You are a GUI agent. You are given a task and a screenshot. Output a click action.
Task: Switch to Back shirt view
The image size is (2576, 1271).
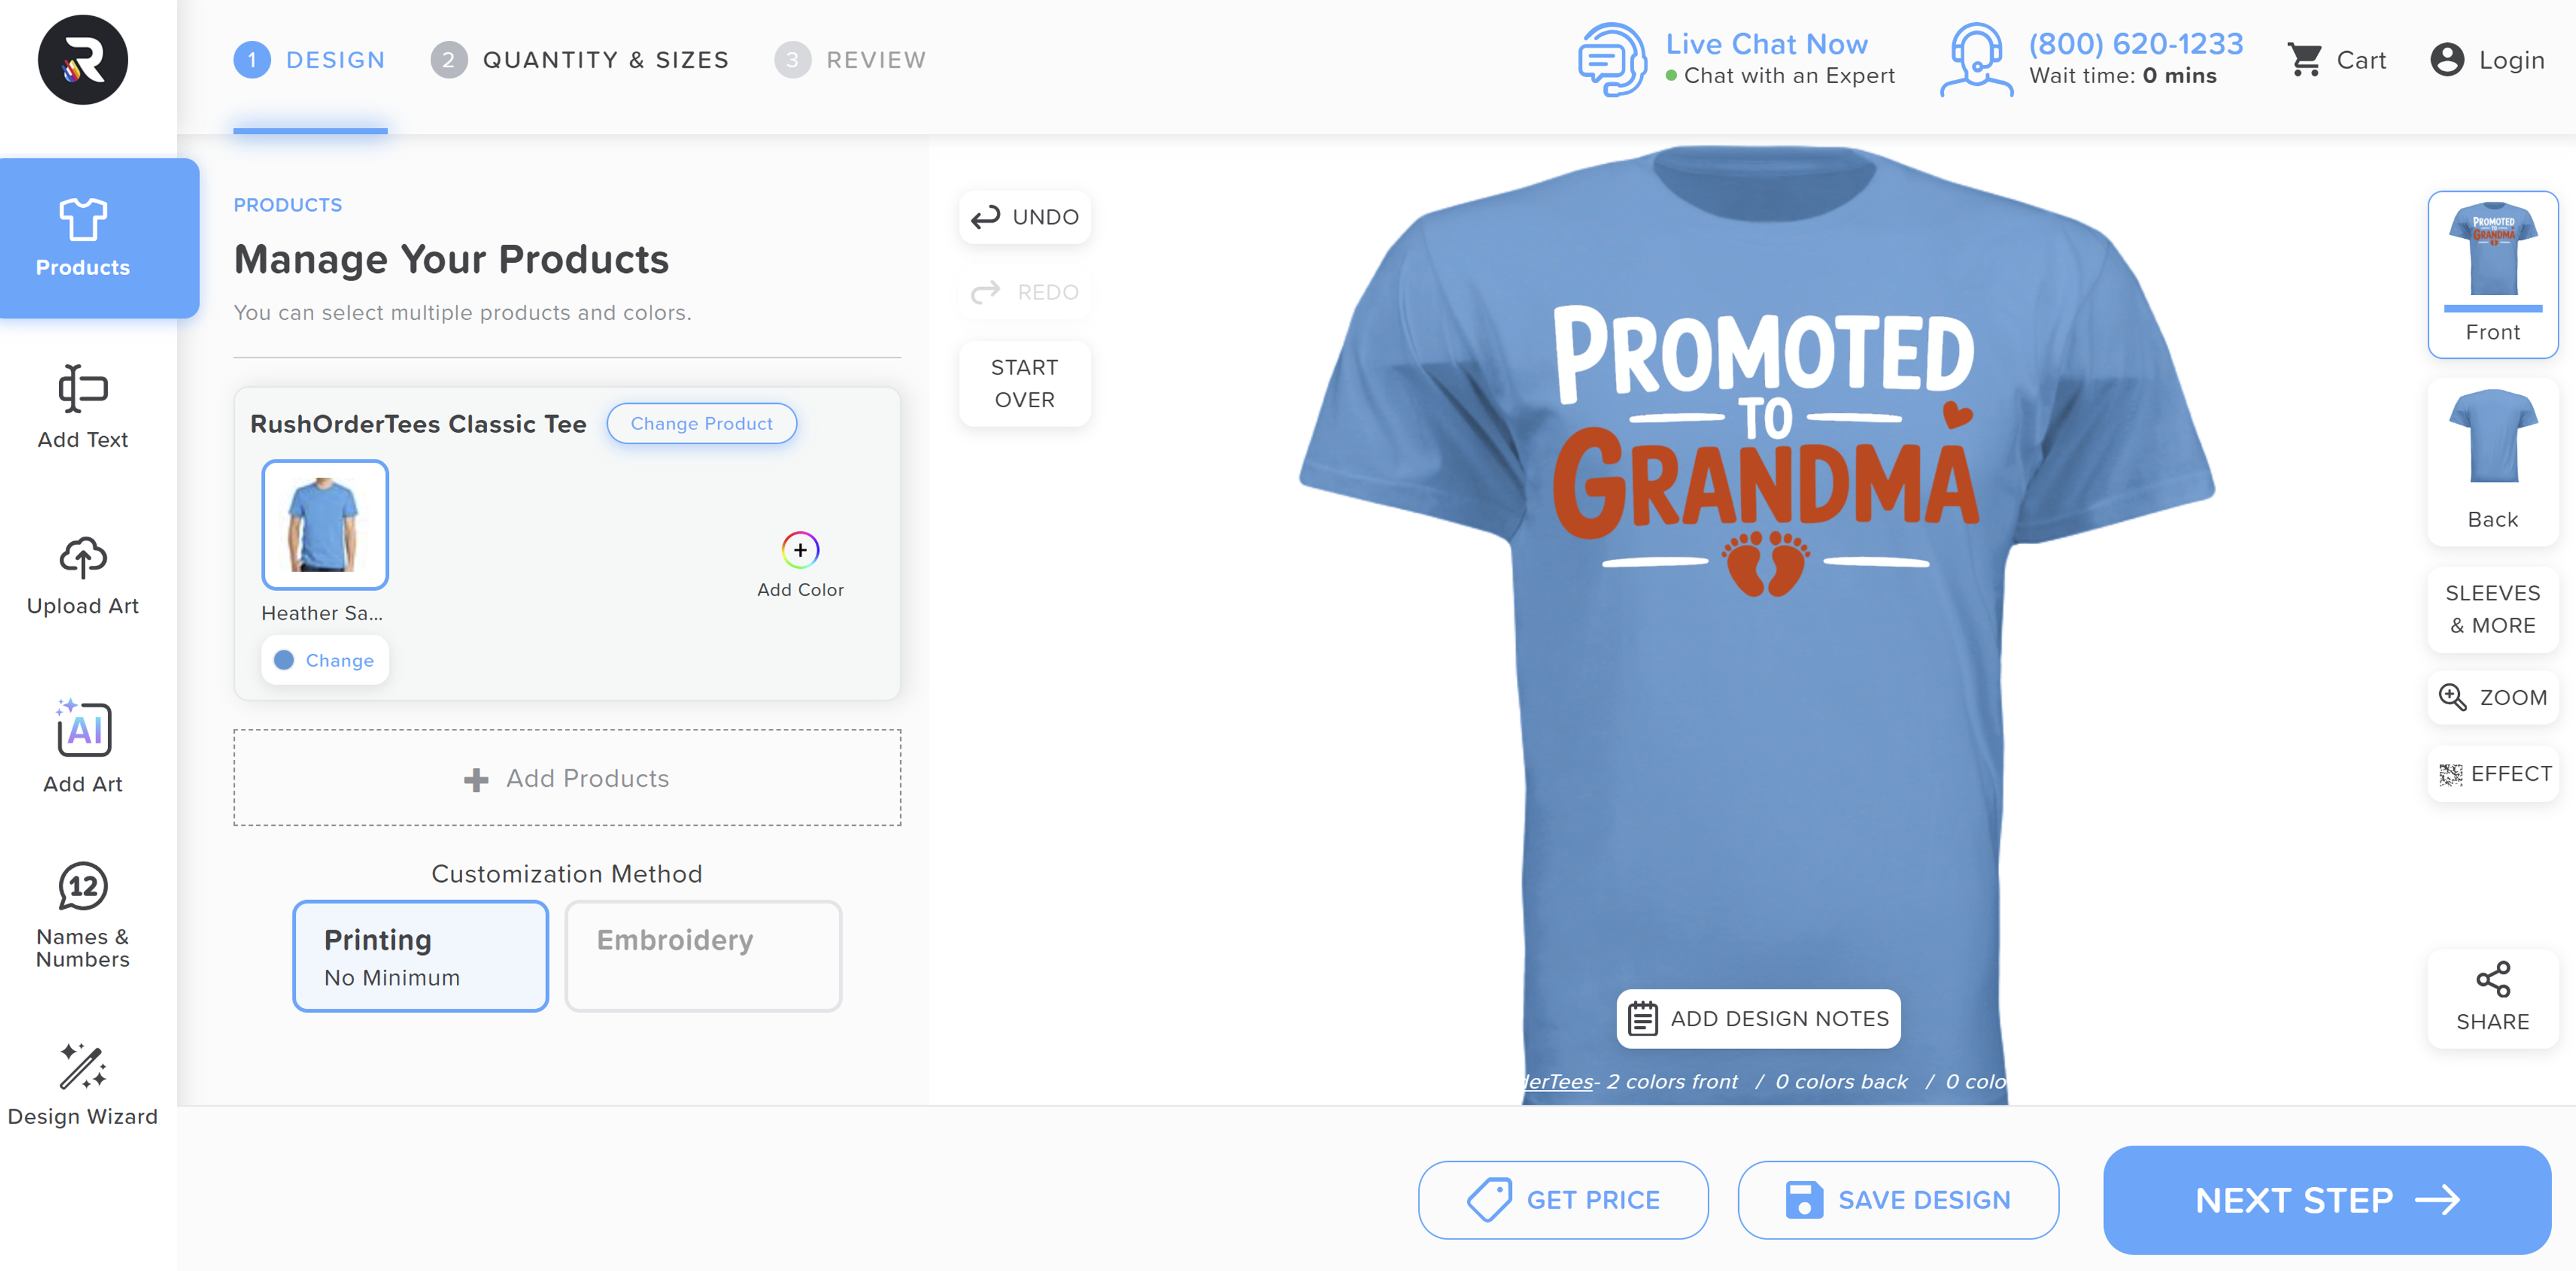click(x=2492, y=461)
